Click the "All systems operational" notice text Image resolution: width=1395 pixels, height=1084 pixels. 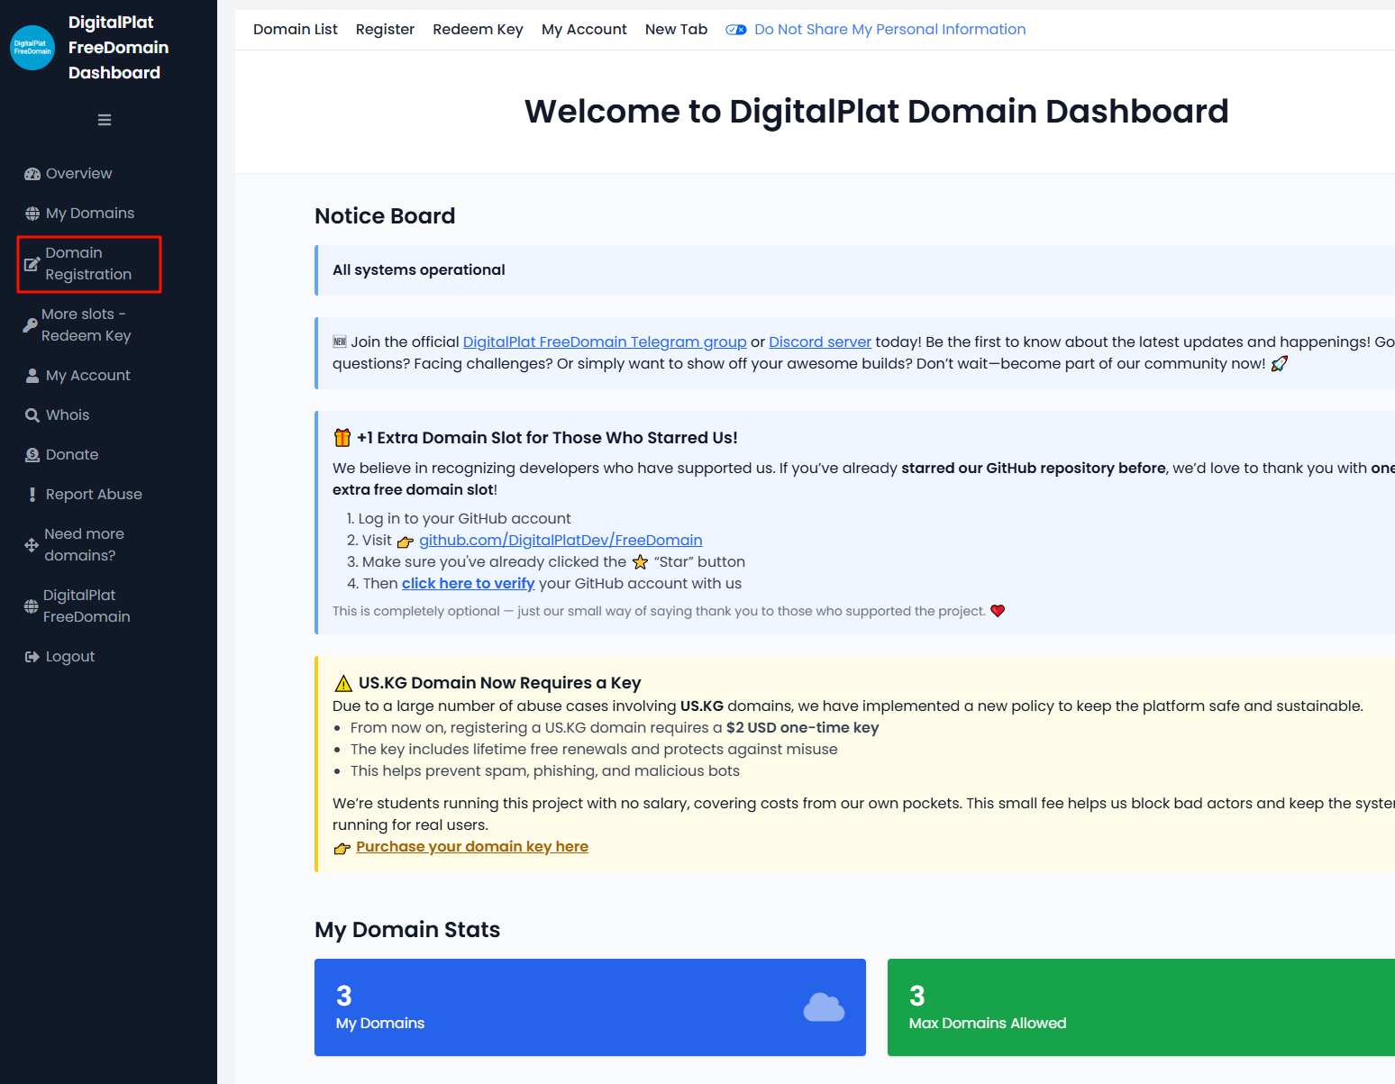pos(419,270)
